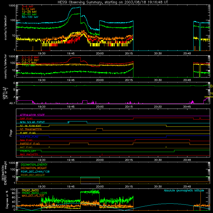Select the GAP_FLAG label

coord(26,118)
